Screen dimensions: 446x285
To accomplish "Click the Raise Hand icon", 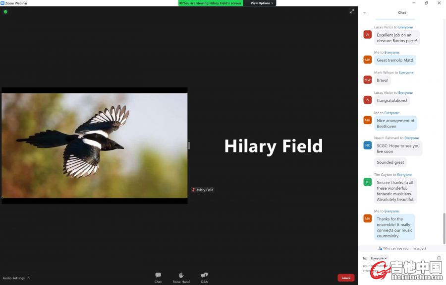I will click(181, 277).
